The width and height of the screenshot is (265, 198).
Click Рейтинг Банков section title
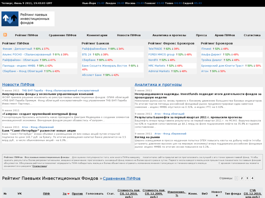pos(95,43)
